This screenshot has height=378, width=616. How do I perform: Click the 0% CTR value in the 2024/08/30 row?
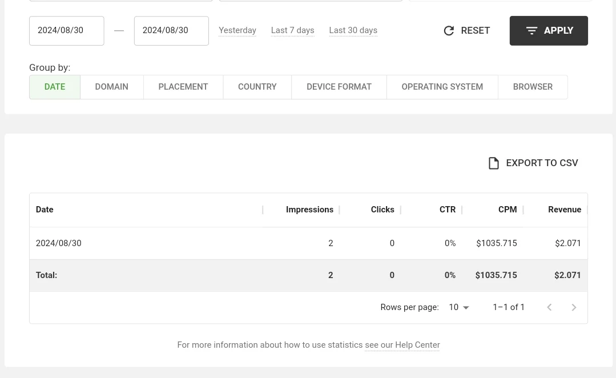[x=450, y=243]
